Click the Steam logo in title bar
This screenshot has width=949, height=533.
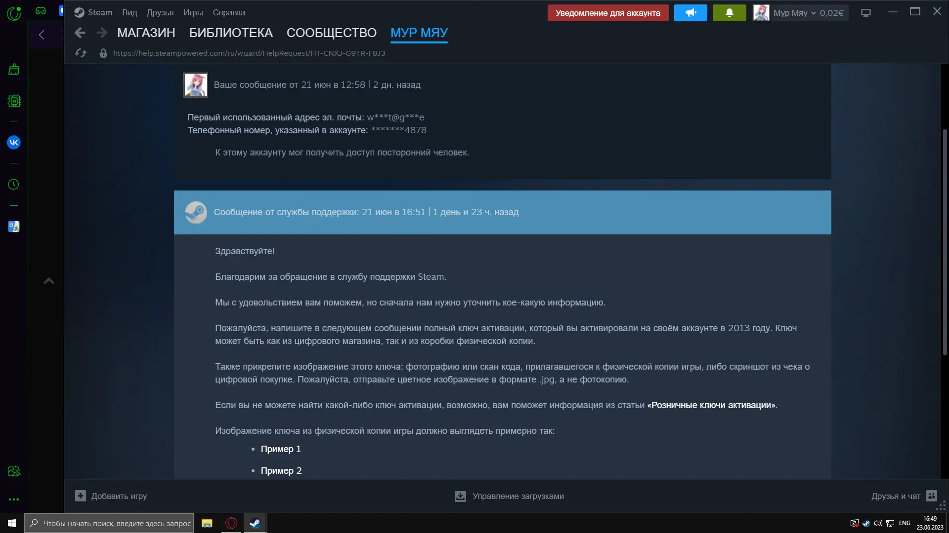pos(79,12)
